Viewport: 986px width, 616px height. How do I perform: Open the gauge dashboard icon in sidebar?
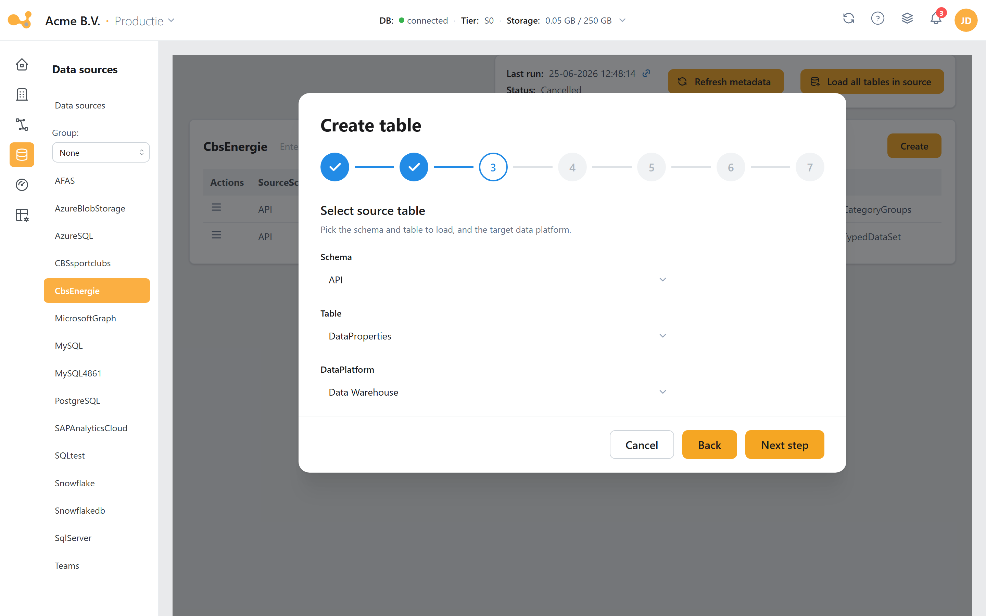tap(22, 185)
